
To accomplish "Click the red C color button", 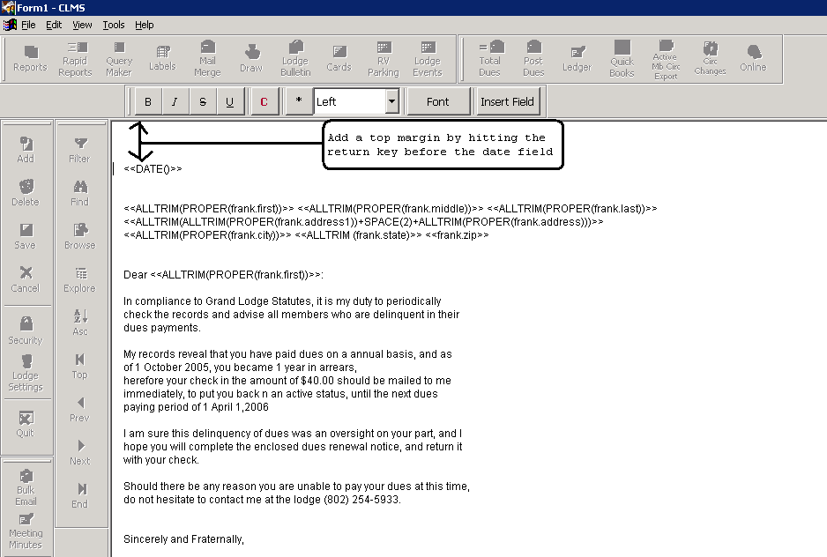I will click(x=264, y=102).
